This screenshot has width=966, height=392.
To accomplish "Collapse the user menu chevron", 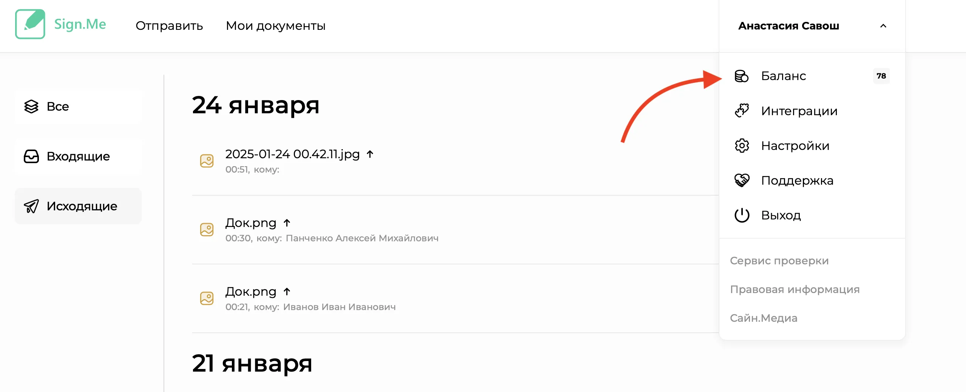I will (883, 26).
